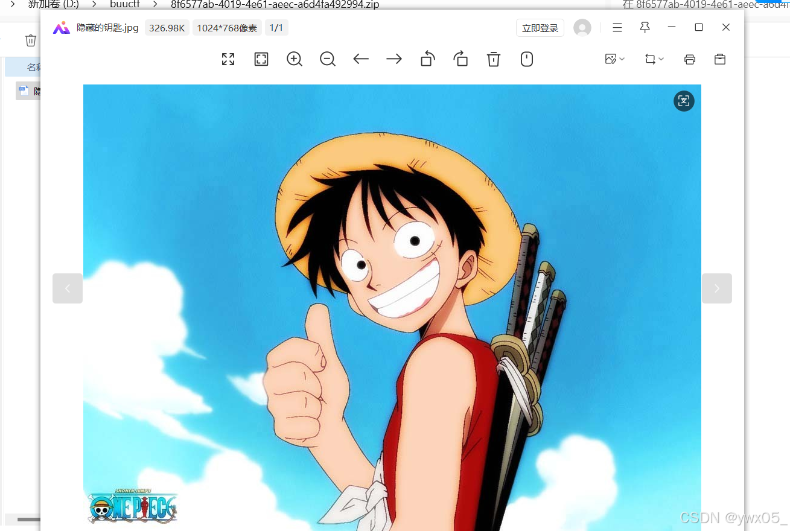Click the gray previous arrow beside the image
Screen dimensions: 790x531
click(x=68, y=288)
